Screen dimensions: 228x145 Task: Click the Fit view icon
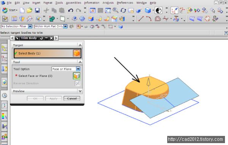pos(93,11)
